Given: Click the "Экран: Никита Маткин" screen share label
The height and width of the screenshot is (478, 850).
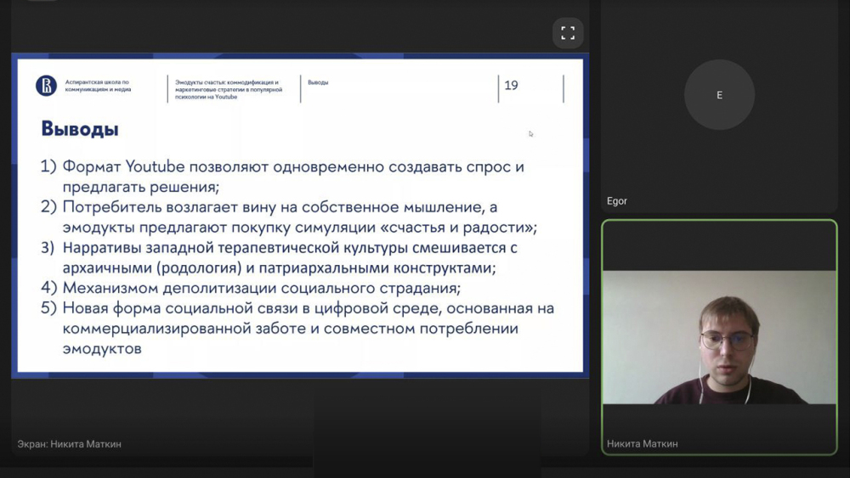Looking at the screenshot, I should [x=70, y=443].
